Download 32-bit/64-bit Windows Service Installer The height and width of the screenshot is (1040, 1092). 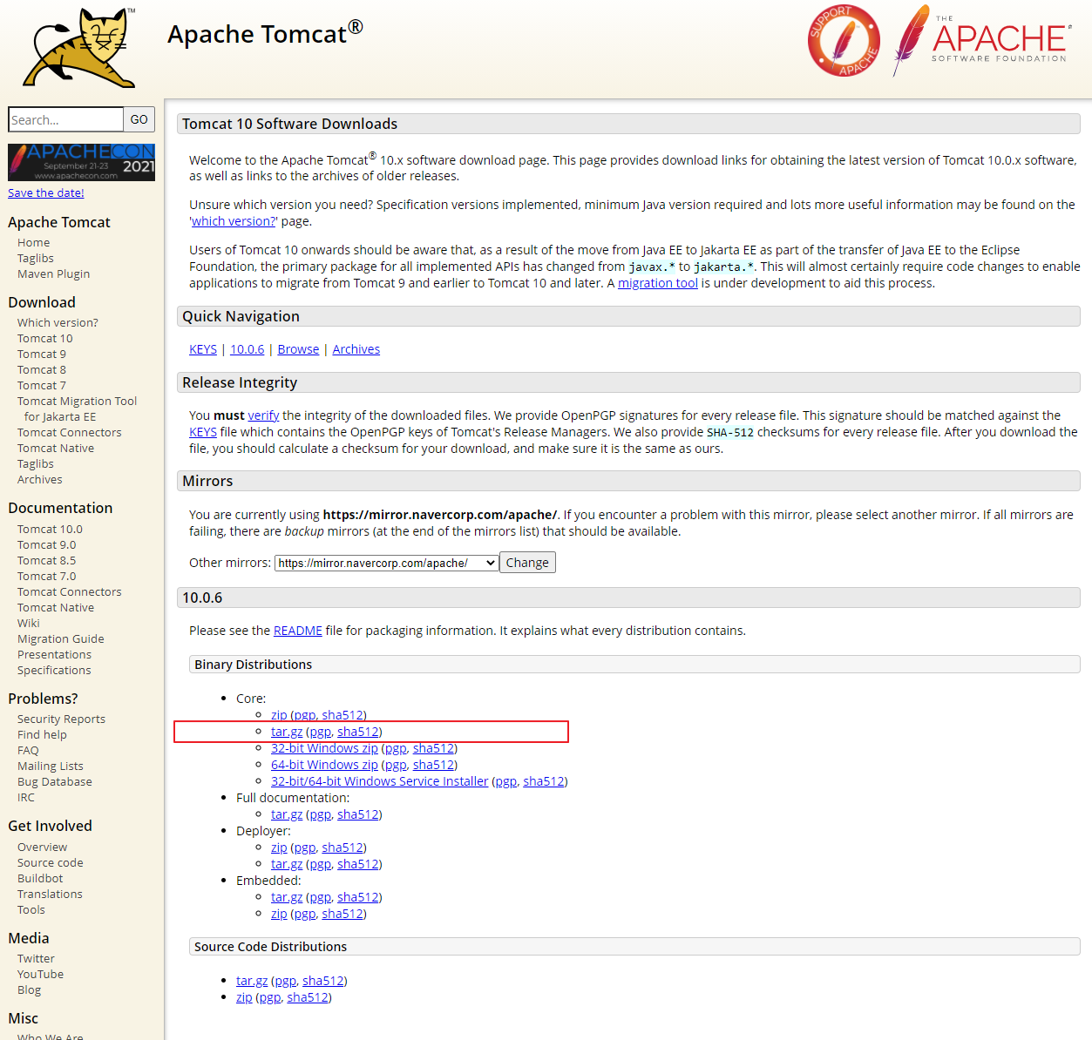coord(380,781)
